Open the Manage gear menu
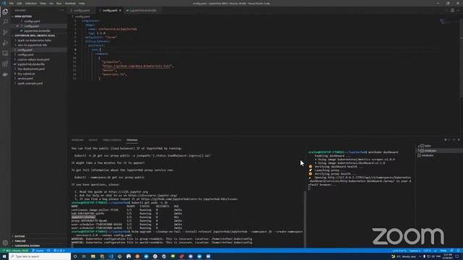The width and height of the screenshot is (463, 260). pos(5,243)
